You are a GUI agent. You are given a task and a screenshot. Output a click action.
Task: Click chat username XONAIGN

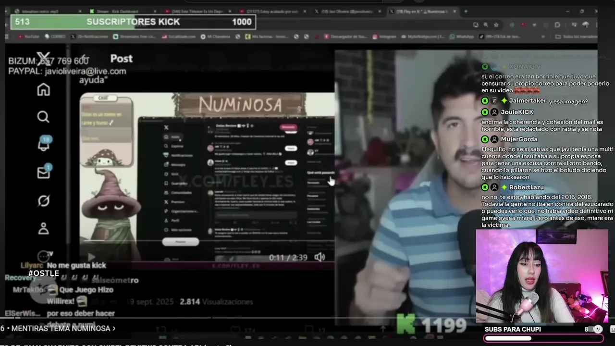click(x=525, y=67)
